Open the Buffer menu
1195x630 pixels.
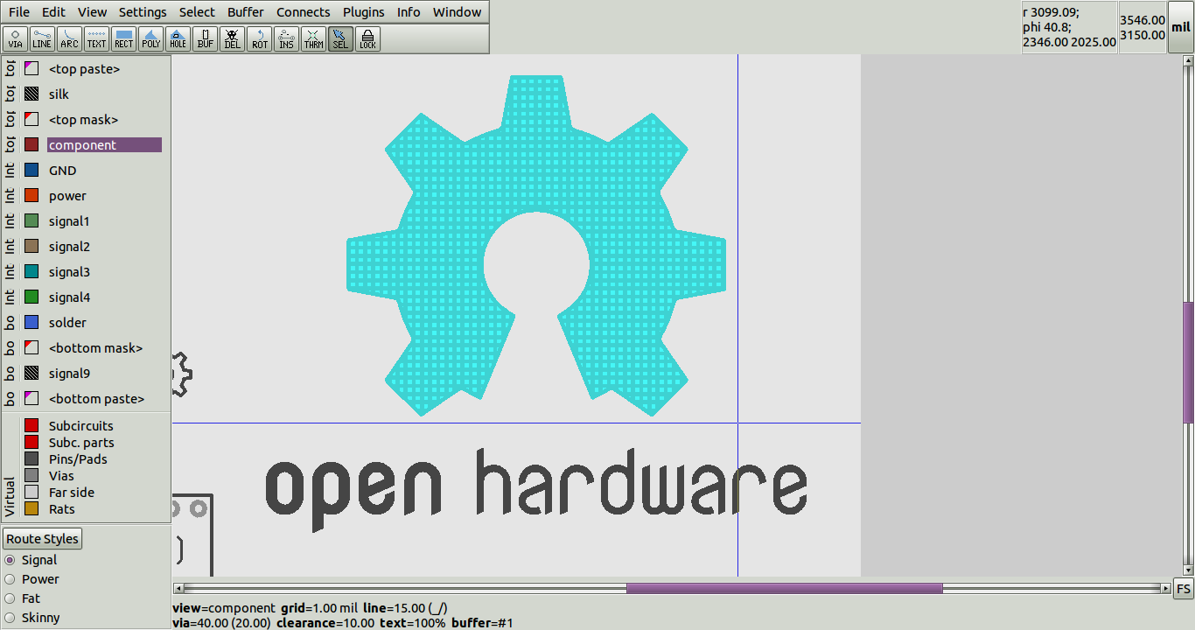pos(245,11)
